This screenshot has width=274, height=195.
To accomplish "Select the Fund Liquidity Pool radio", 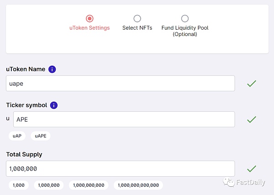I will tap(184, 19).
